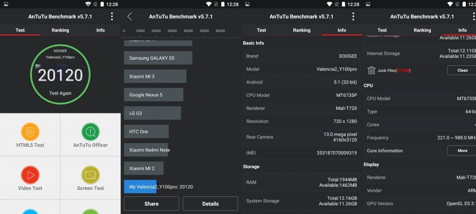The width and height of the screenshot is (476, 214).
Task: Launch the AnTuTu Officer tool
Action: (x=91, y=132)
